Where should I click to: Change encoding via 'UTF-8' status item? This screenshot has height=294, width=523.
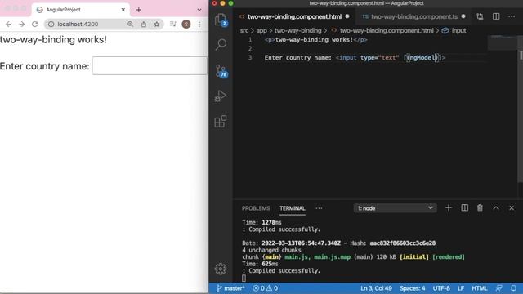pos(441,288)
